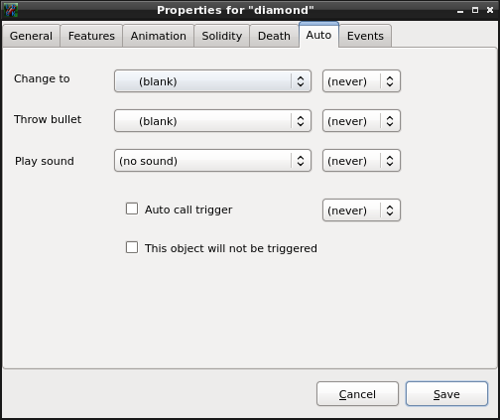Select the Death tab
This screenshot has width=500, height=420.
tap(274, 36)
